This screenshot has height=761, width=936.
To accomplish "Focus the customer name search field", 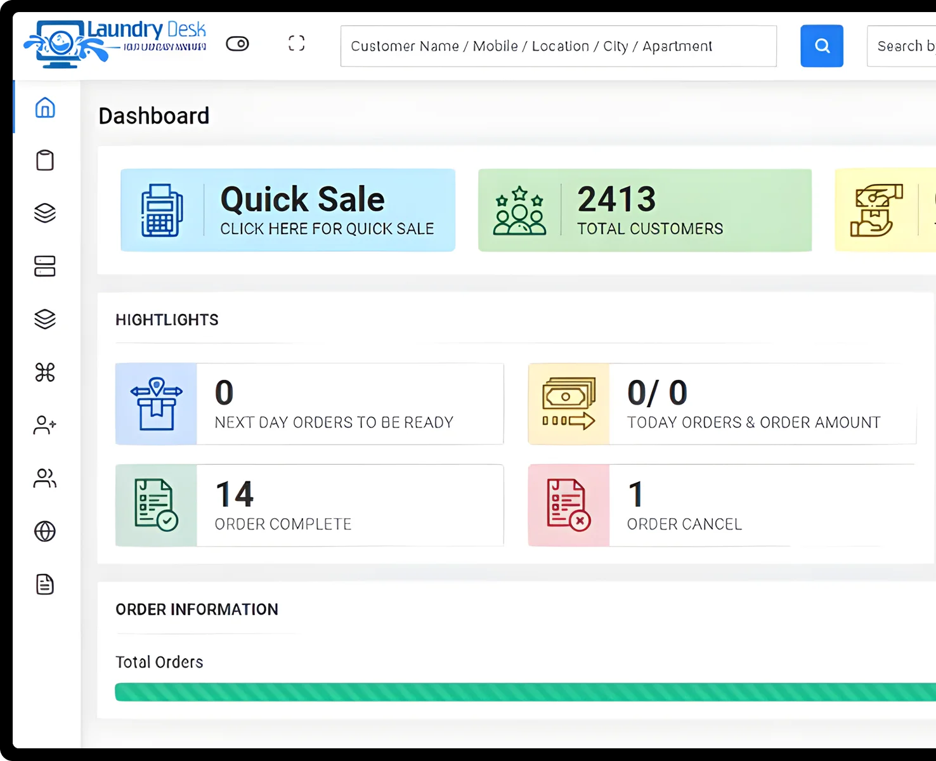I will tap(558, 46).
